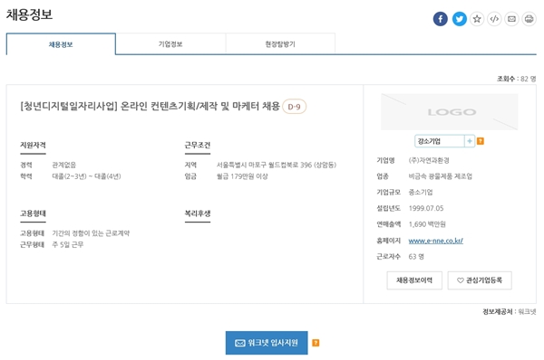Viewport: 544px width, 360px height.
Task: Click the 워크넷 입사지원 apply button
Action: (x=267, y=343)
